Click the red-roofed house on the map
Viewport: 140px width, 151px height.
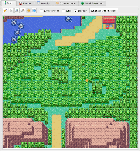[109, 22]
